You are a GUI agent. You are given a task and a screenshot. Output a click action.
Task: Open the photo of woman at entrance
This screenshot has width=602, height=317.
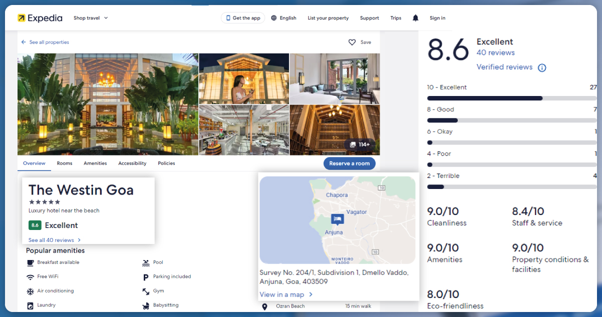[244, 78]
